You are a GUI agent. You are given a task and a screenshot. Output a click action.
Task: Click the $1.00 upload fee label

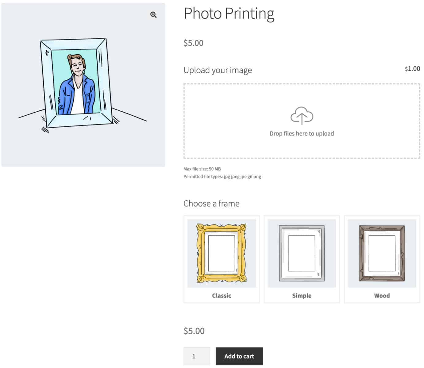click(x=412, y=68)
